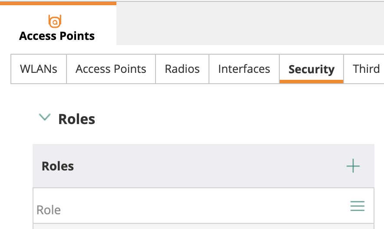This screenshot has height=229, width=384.
Task: Click orange bar above Access Points logo
Action: point(58,3)
